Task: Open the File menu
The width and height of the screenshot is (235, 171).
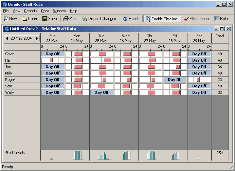Action: click(6, 11)
